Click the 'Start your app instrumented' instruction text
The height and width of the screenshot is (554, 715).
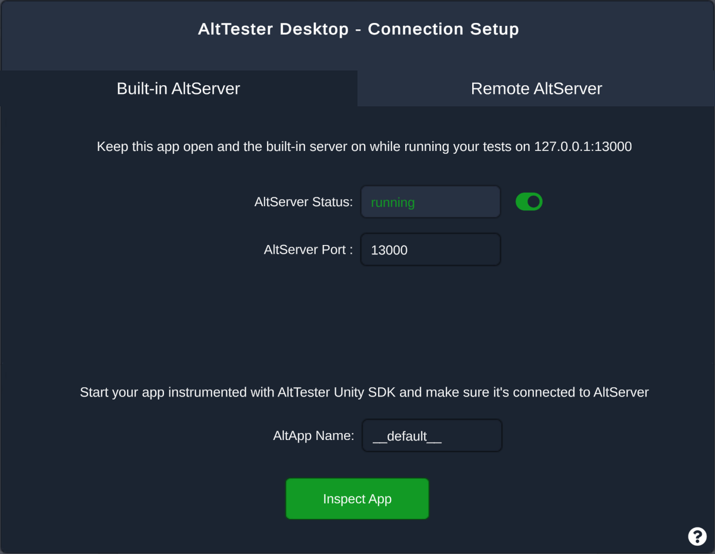coord(364,392)
